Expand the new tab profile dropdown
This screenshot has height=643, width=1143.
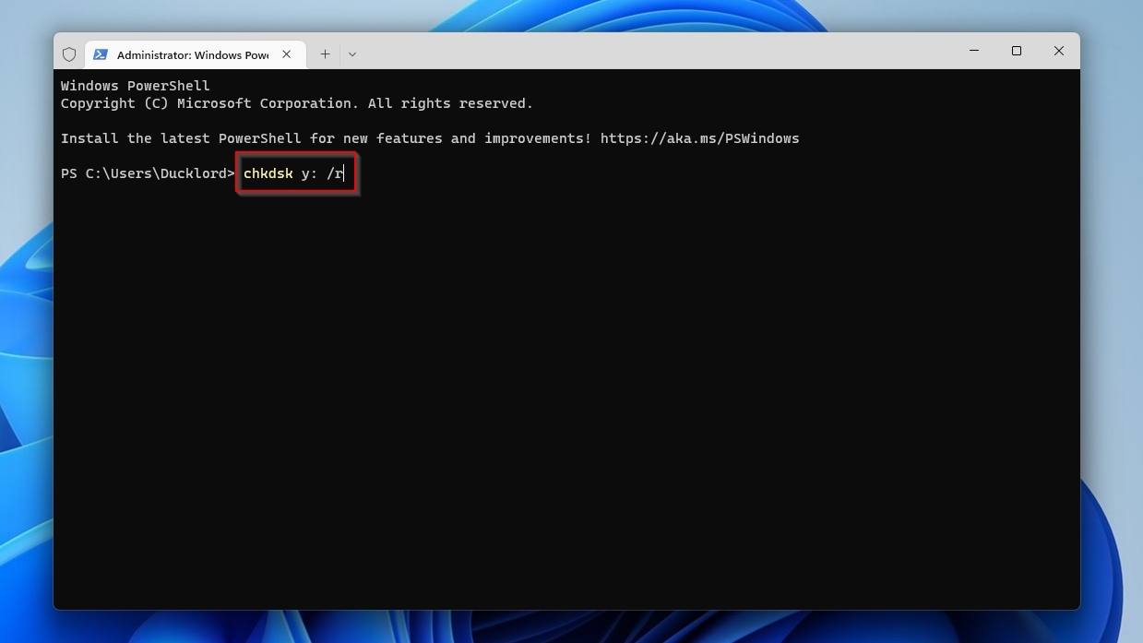(x=351, y=54)
